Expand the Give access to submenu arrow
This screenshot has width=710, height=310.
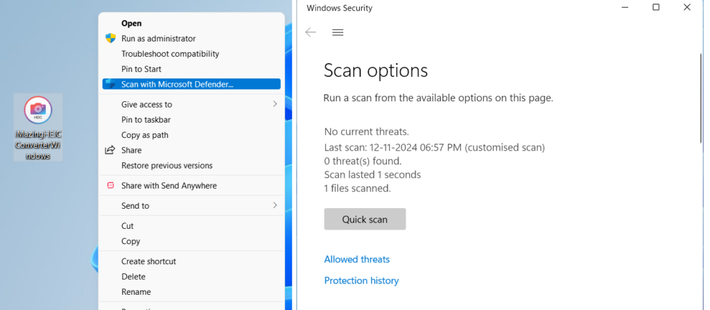pos(275,104)
